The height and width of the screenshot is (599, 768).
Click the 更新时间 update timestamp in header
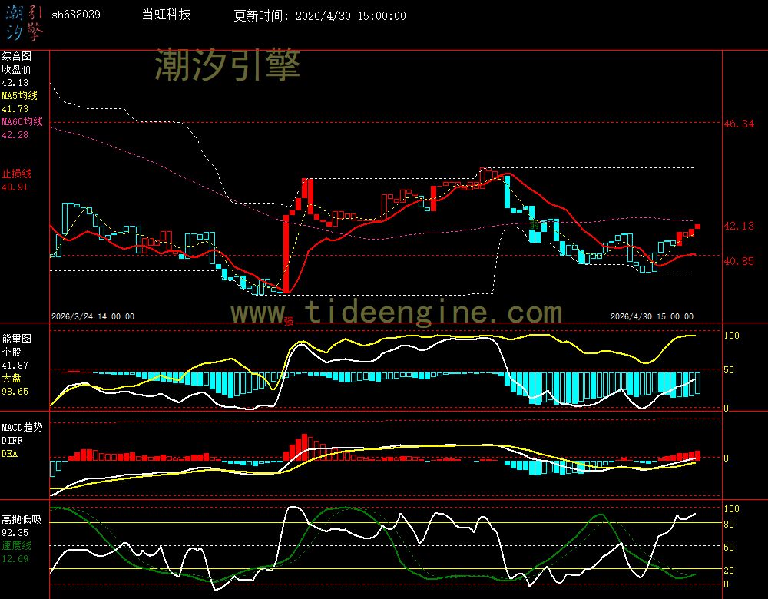(x=319, y=15)
